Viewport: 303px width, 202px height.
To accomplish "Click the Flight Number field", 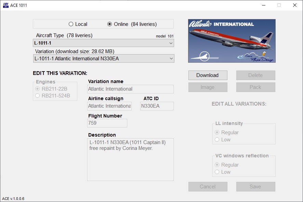I will (x=107, y=123).
